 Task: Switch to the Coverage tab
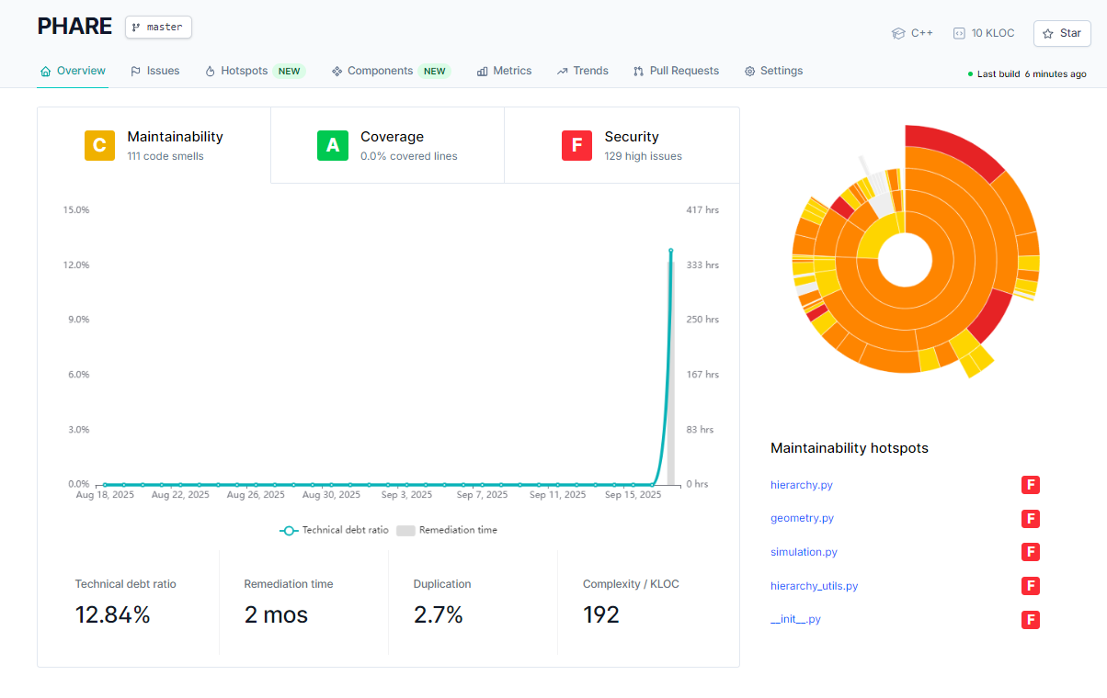coord(387,145)
